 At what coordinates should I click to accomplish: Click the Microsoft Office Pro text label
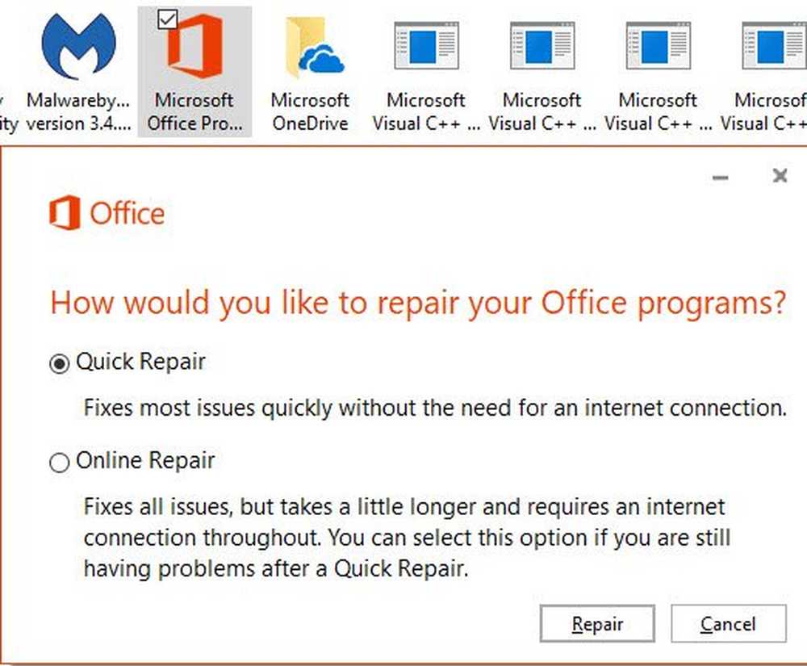[x=194, y=111]
